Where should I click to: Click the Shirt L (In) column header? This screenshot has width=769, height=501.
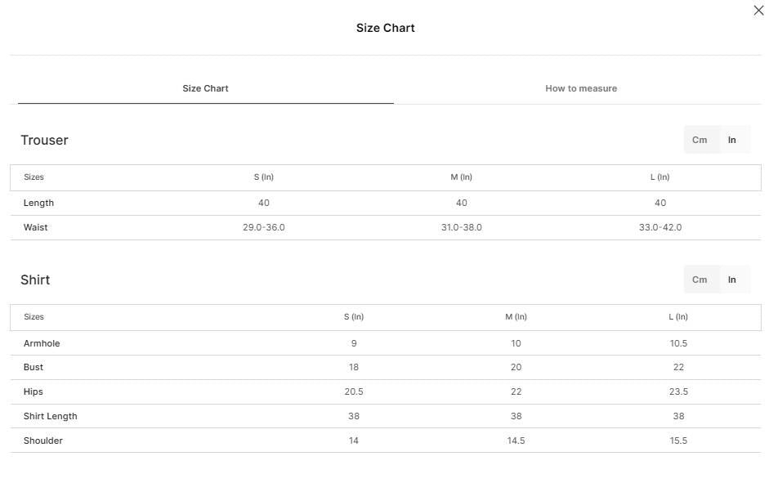pyautogui.click(x=678, y=317)
